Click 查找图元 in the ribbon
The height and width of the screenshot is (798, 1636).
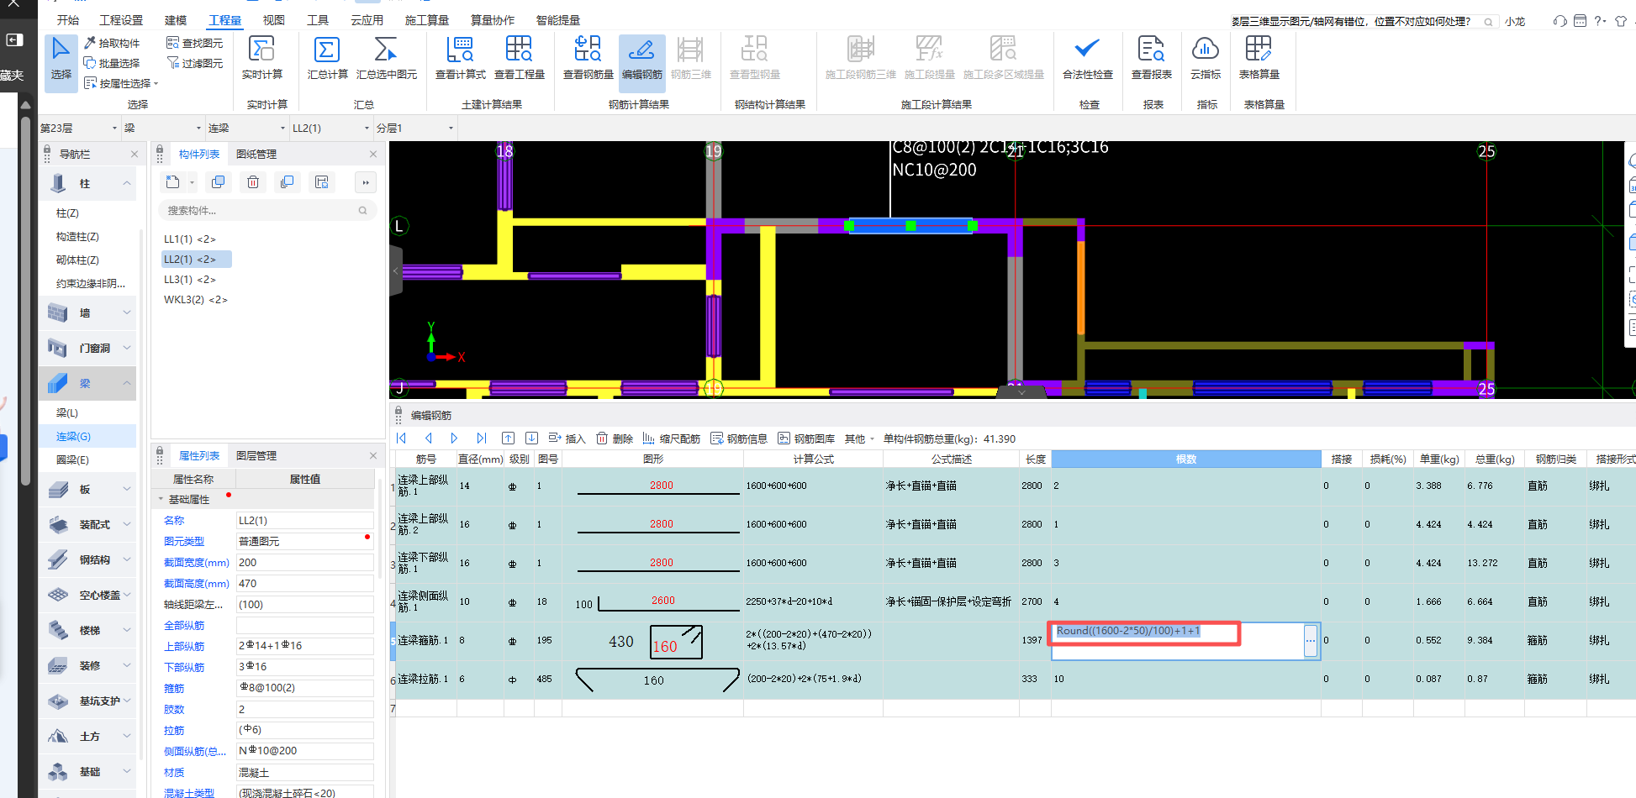(195, 43)
